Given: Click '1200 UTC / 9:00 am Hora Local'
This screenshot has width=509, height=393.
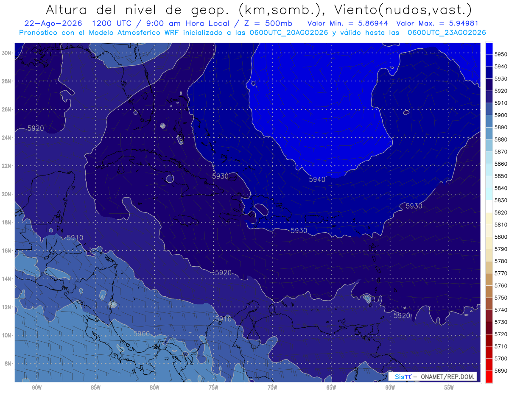Looking at the screenshot, I should click(160, 23).
